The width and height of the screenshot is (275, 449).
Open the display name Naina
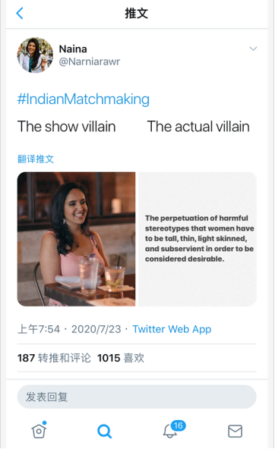(x=73, y=49)
